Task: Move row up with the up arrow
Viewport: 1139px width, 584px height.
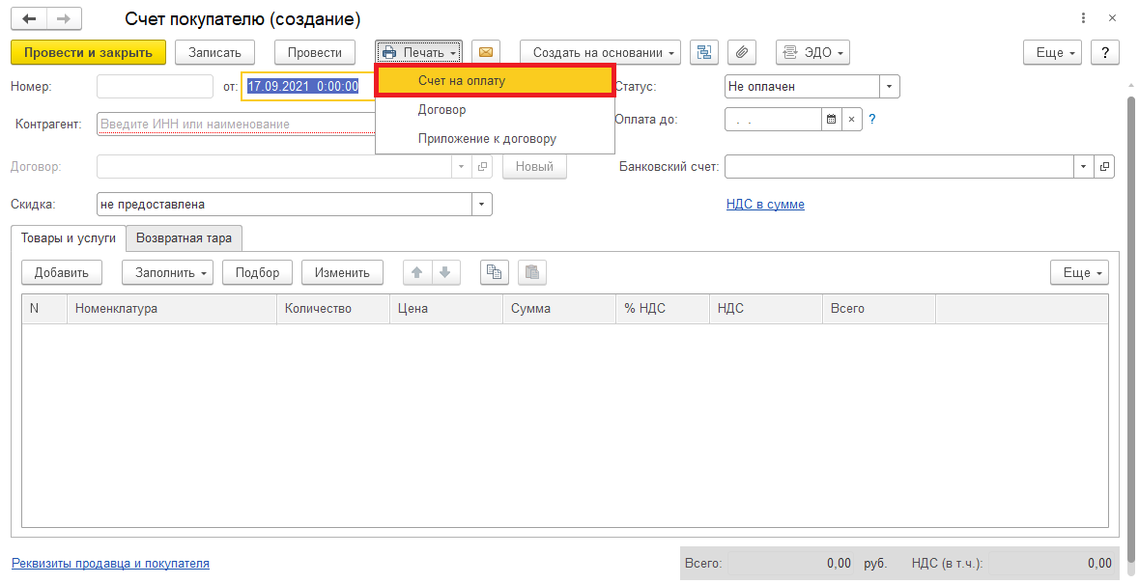Action: click(417, 272)
